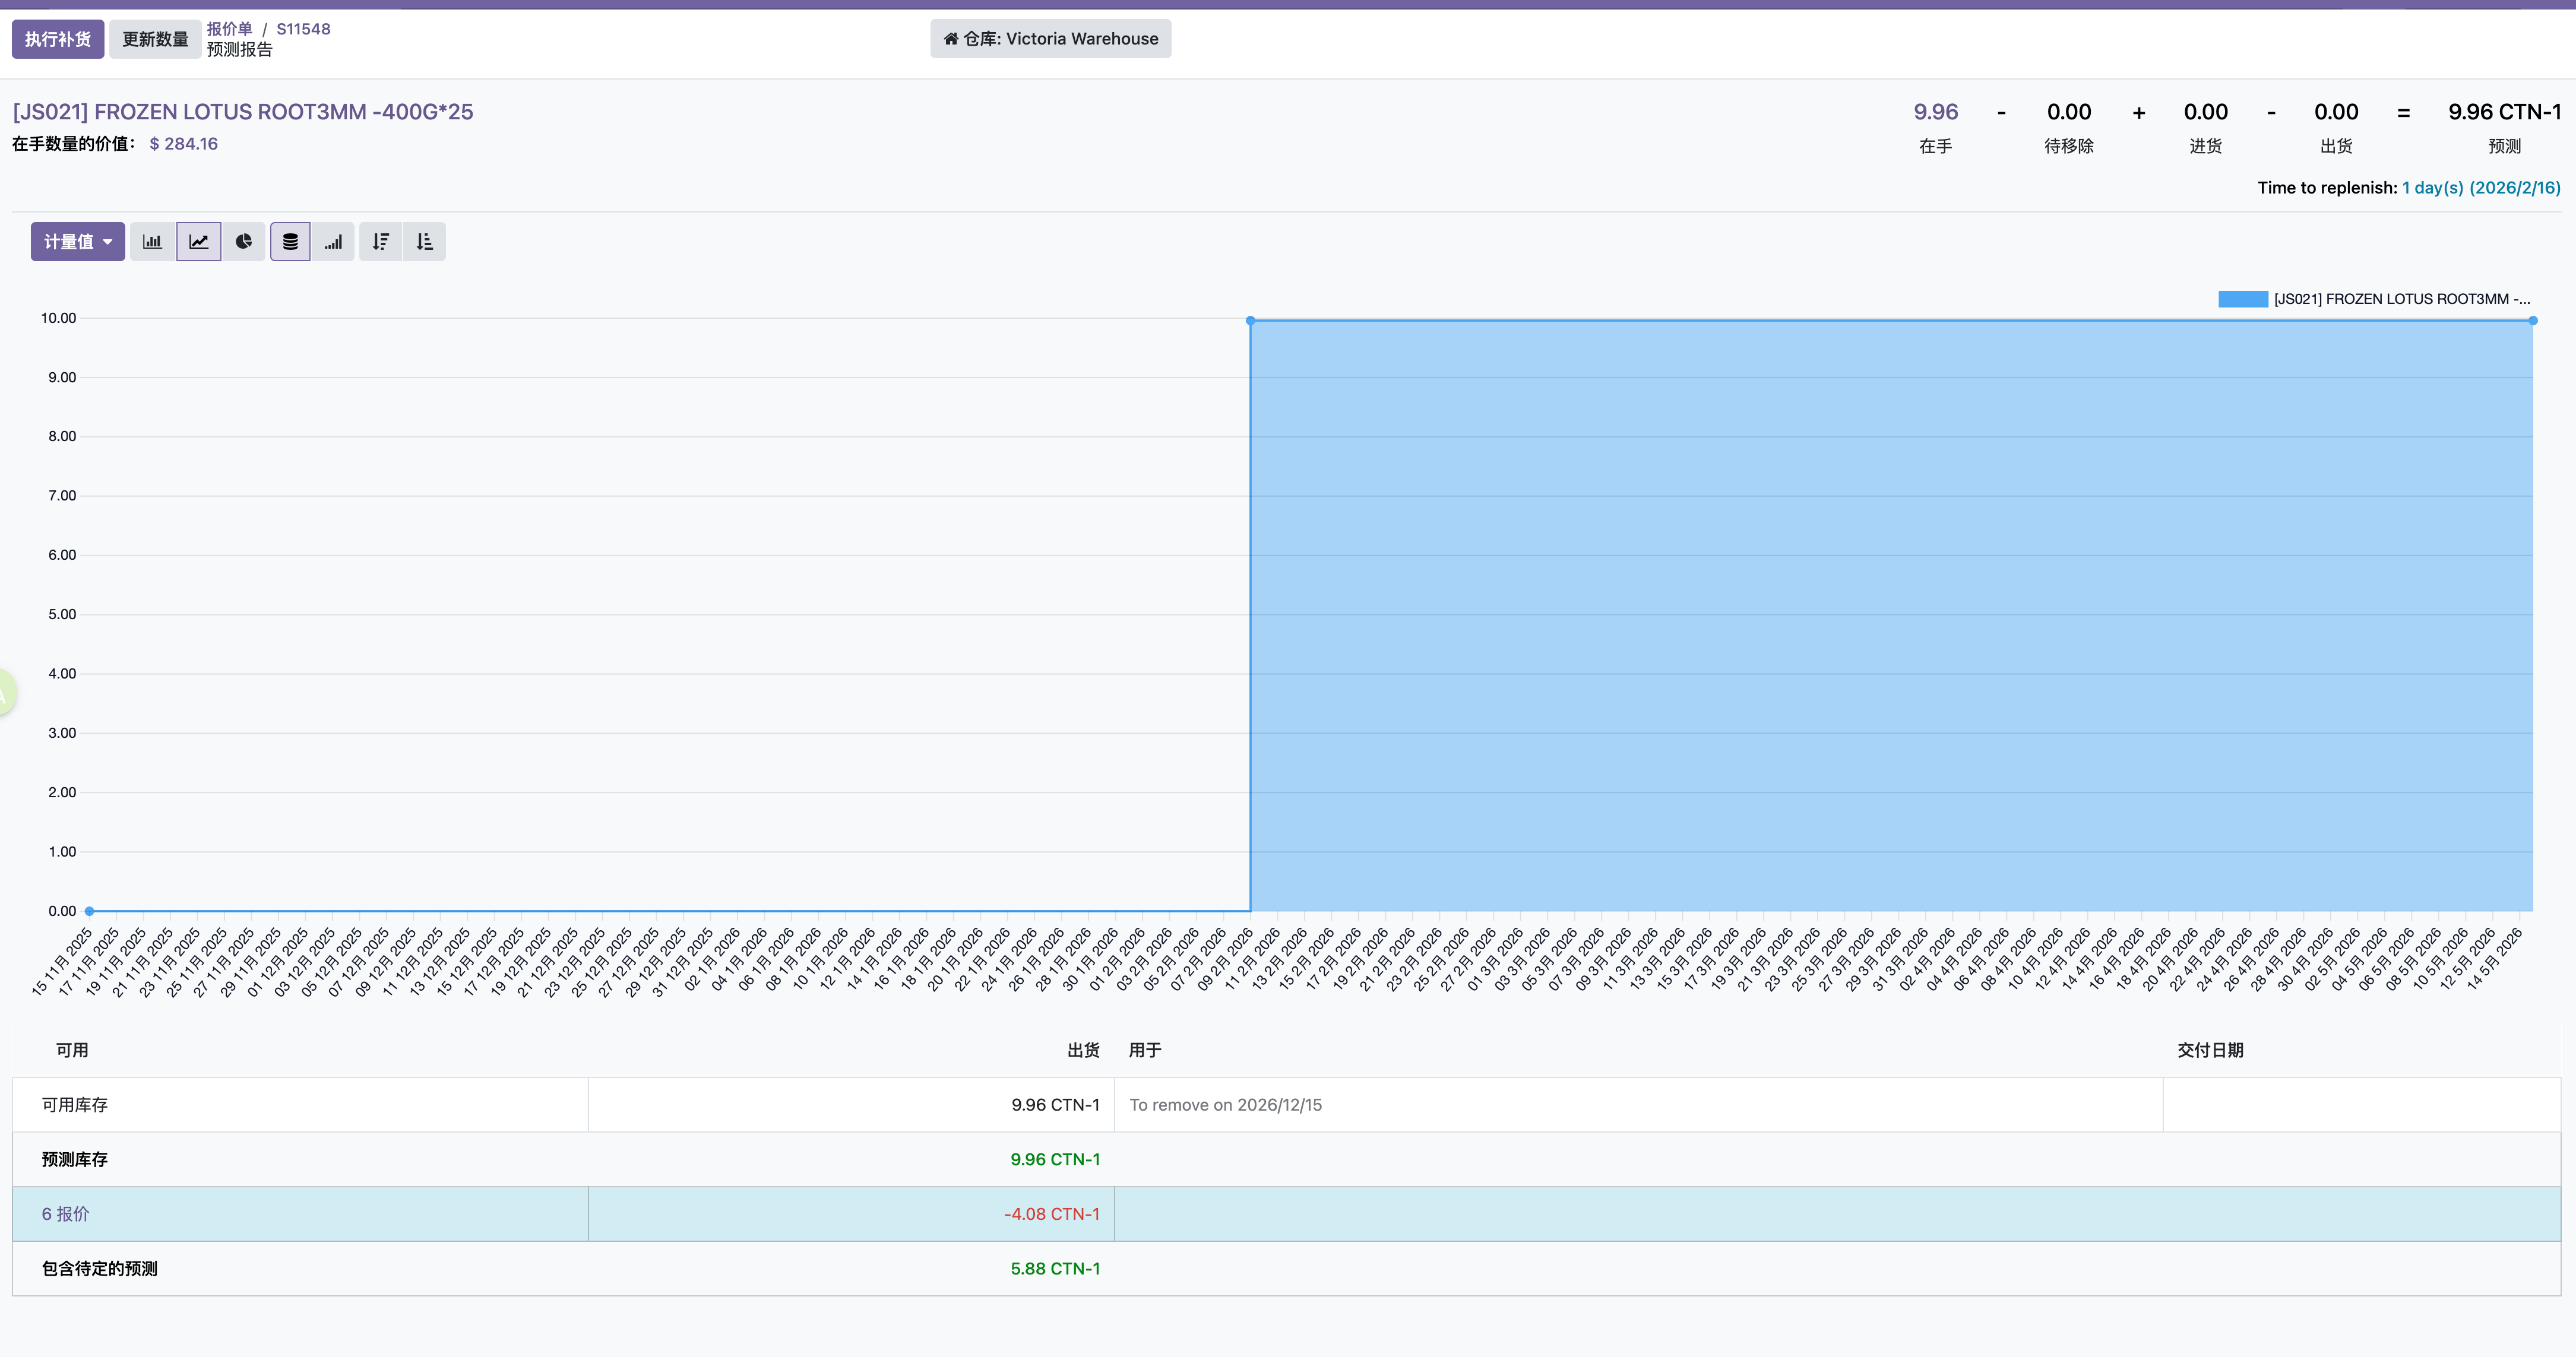
Task: Click the chart data point at the rise to 10.00
Action: click(x=1250, y=321)
